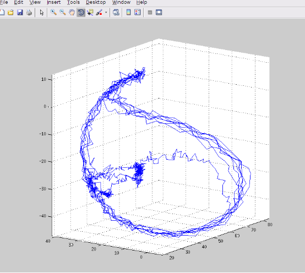Insert a legend using the toolbar icon
This screenshot has height=273, width=305.
138,13
